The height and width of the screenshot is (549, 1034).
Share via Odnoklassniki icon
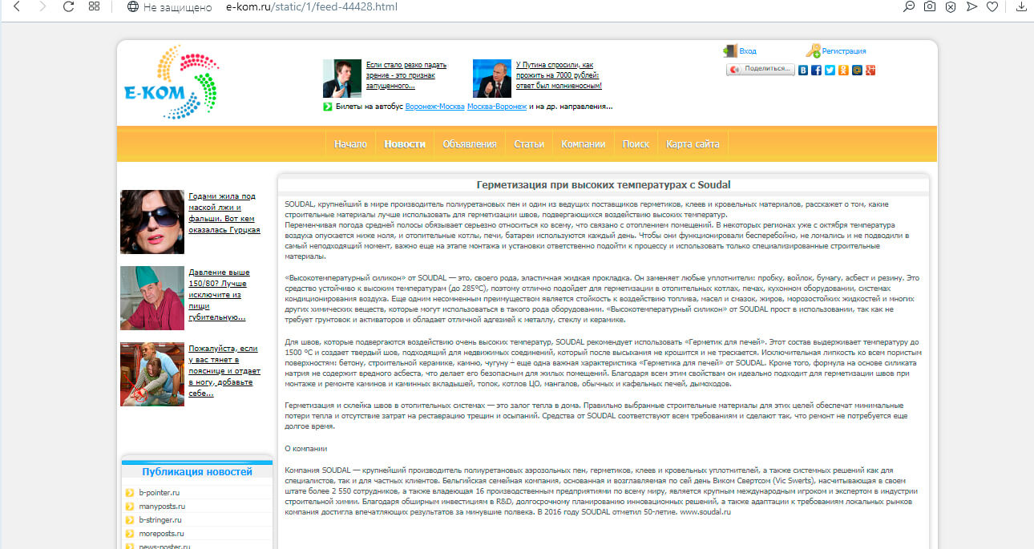(843, 70)
